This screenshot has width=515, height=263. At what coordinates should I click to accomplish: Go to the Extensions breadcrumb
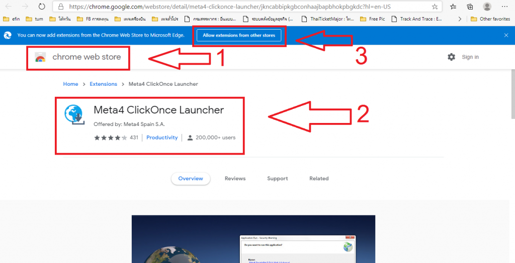[x=104, y=84]
